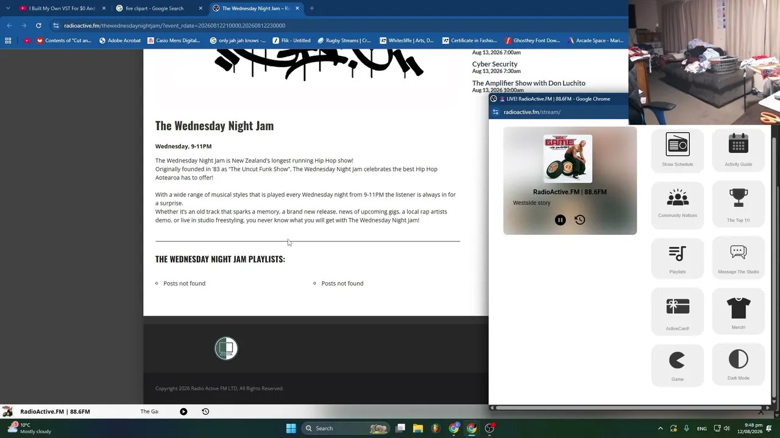The height and width of the screenshot is (438, 780).
Task: Click the footer logo icon
Action: (226, 349)
